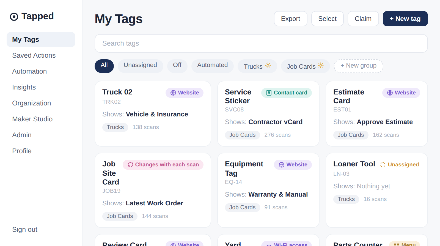Show Automated tags filter

click(213, 66)
